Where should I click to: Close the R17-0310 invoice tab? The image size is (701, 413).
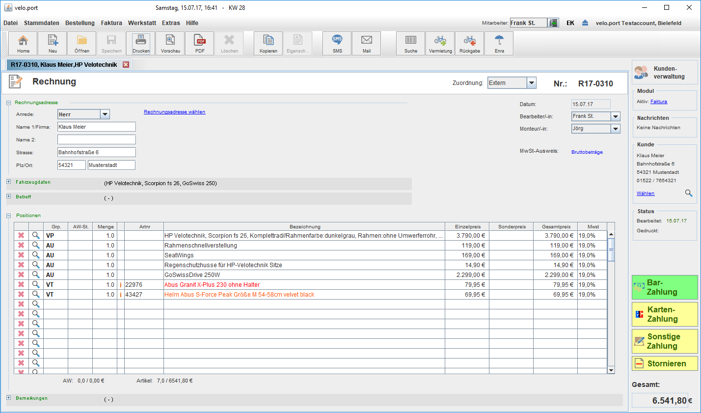(x=126, y=65)
